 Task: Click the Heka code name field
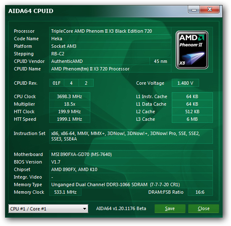[110, 39]
